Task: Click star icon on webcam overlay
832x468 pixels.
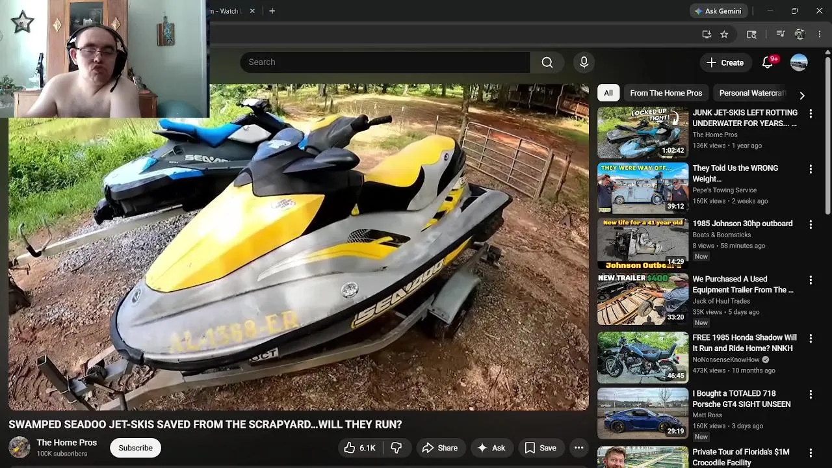Action: 22,23
